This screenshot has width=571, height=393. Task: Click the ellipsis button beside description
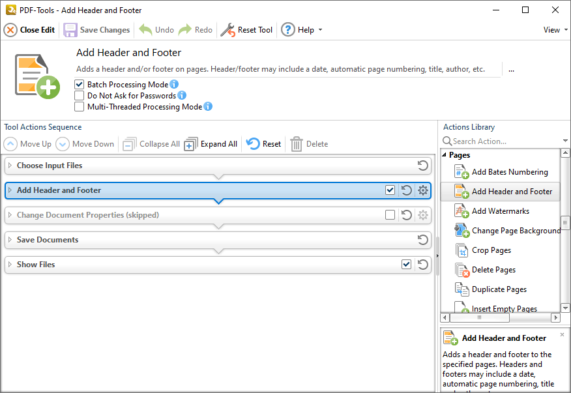tap(511, 70)
